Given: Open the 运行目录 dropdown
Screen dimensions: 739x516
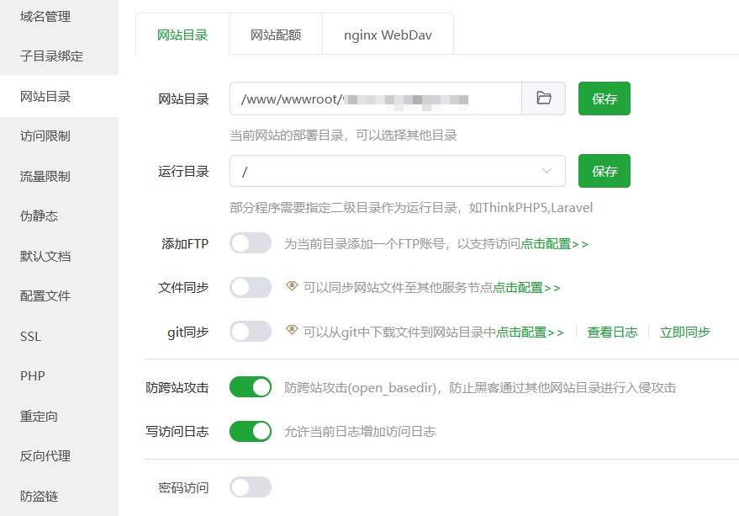Looking at the screenshot, I should [x=398, y=171].
